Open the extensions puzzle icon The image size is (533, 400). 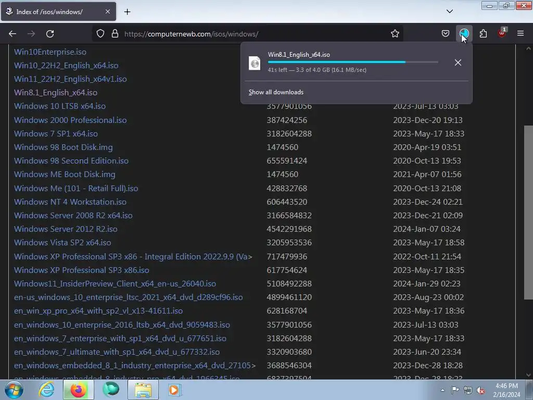coord(483,34)
